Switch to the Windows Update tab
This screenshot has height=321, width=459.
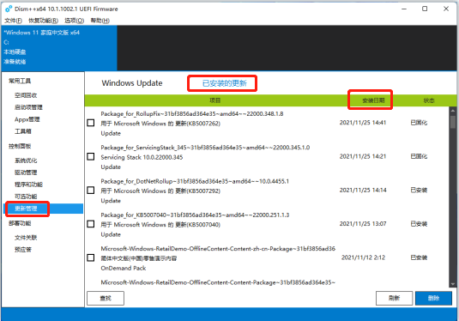tap(132, 83)
